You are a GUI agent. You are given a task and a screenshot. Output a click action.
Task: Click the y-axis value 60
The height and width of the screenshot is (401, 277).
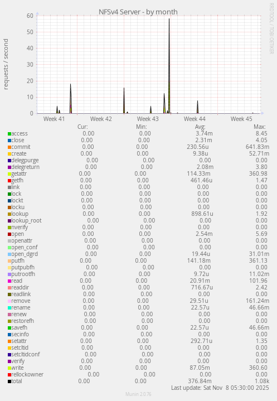[x=30, y=16]
